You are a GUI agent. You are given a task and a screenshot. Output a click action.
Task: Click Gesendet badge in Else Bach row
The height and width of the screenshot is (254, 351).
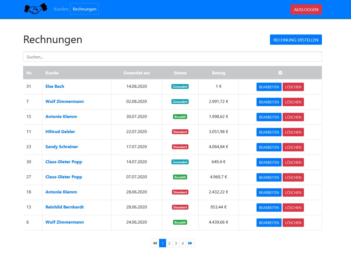[x=180, y=86]
